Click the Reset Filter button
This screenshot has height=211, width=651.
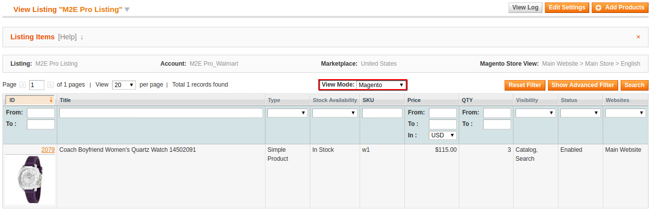coord(525,85)
